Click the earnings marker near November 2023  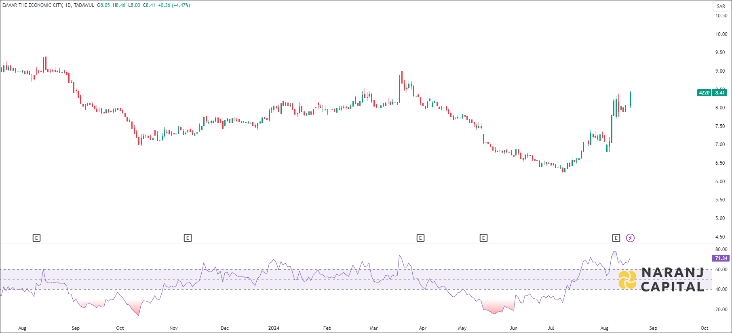[188, 238]
